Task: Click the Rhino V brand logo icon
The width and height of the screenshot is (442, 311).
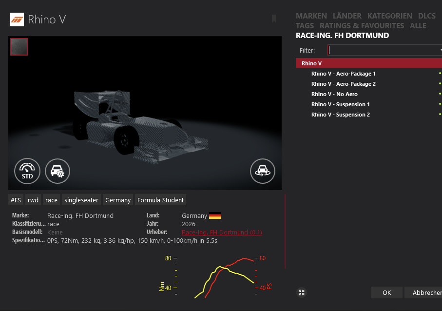Action: tap(17, 19)
